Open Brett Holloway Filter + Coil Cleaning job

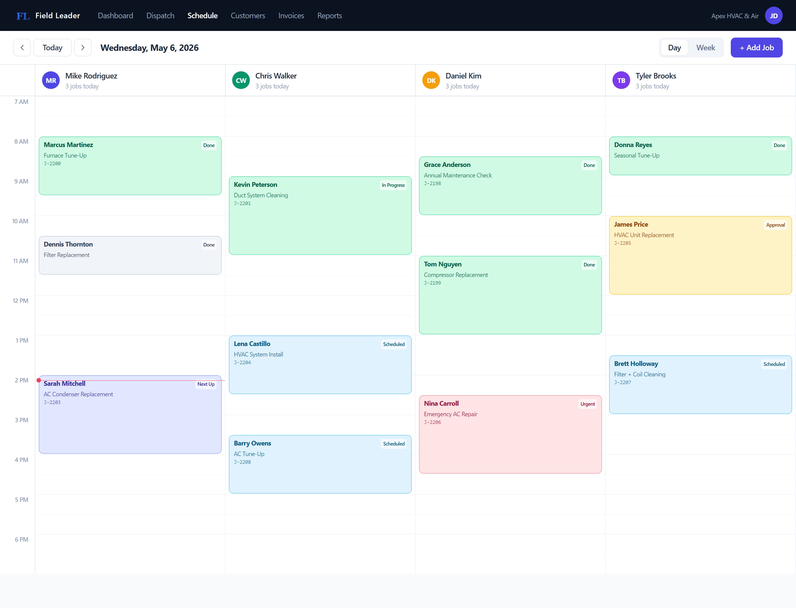click(x=700, y=385)
